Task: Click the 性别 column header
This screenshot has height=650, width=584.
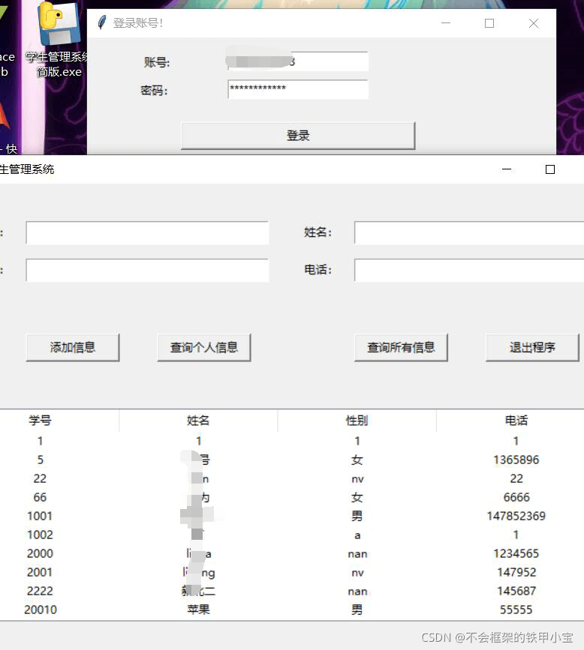Action: (357, 421)
